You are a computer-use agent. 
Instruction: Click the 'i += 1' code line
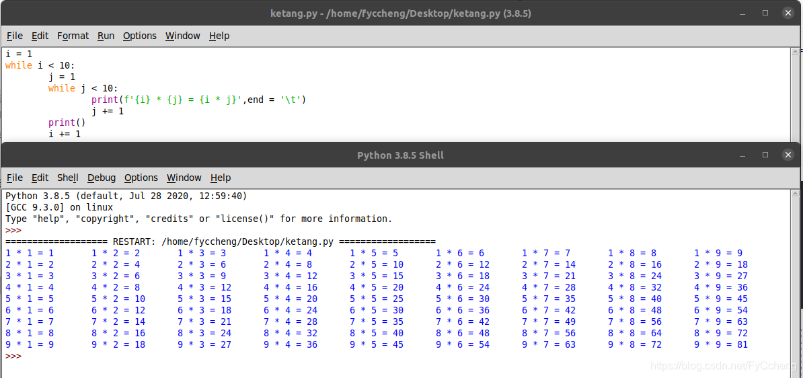tap(65, 135)
